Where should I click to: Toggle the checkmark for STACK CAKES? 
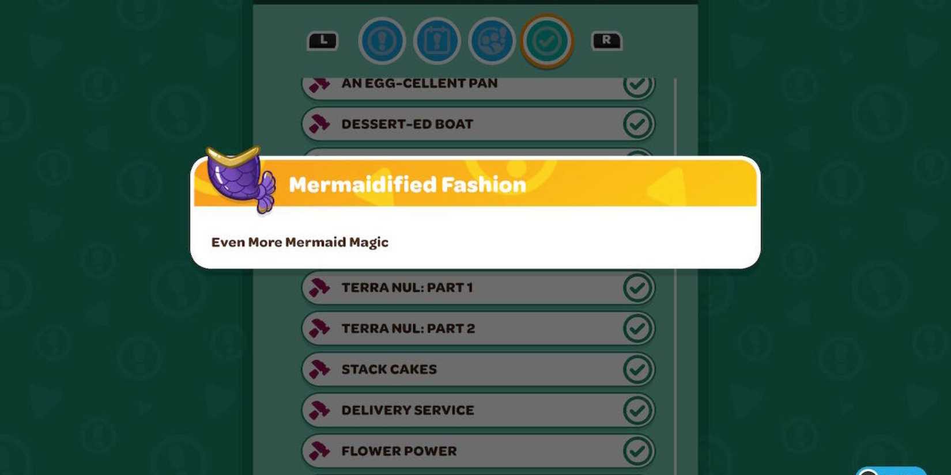click(637, 369)
